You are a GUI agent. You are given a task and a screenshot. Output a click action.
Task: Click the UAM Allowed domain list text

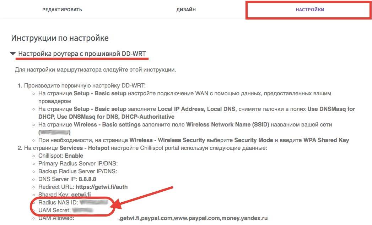(194, 218)
